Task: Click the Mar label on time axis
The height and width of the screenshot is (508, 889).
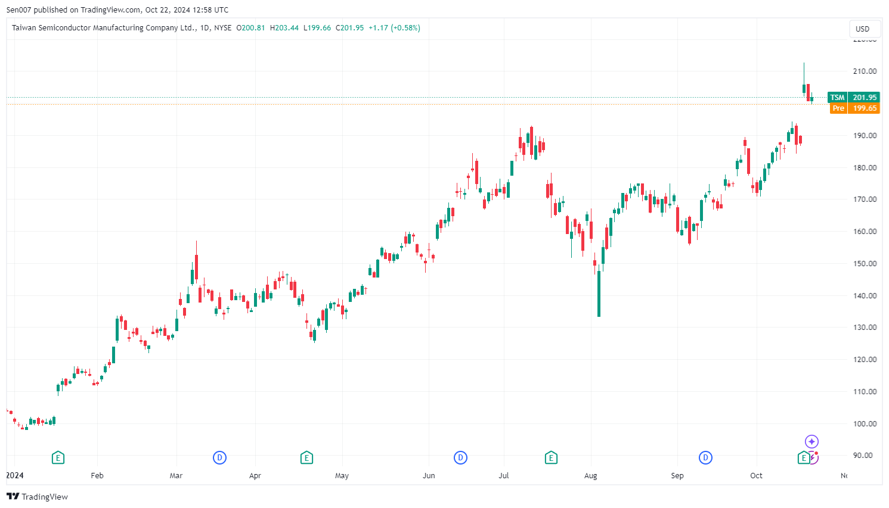Action: pyautogui.click(x=176, y=475)
